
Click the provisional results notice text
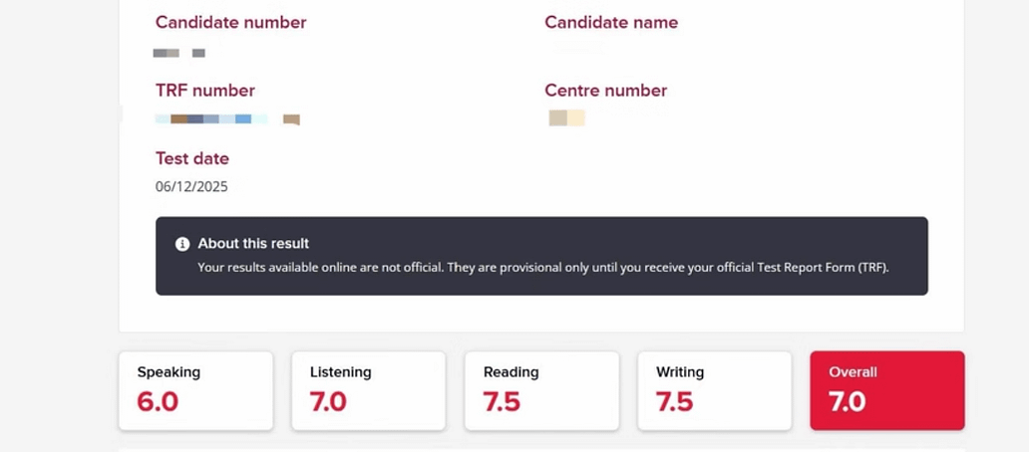542,267
